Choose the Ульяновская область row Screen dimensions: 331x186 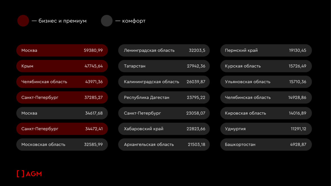click(x=266, y=82)
